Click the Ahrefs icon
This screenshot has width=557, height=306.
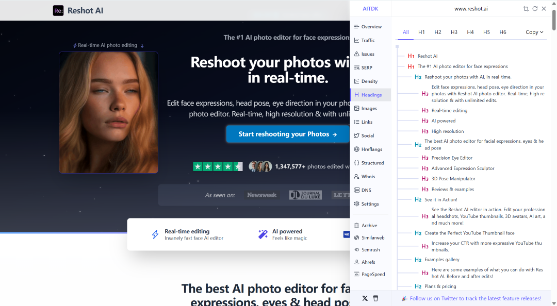point(357,262)
